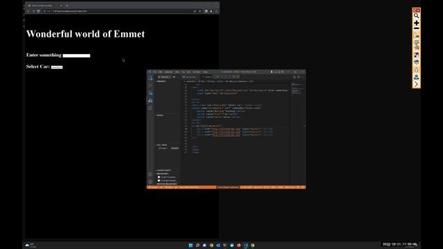Open the Windows Start menu
Screen dimensions: 443x249
pos(191,246)
